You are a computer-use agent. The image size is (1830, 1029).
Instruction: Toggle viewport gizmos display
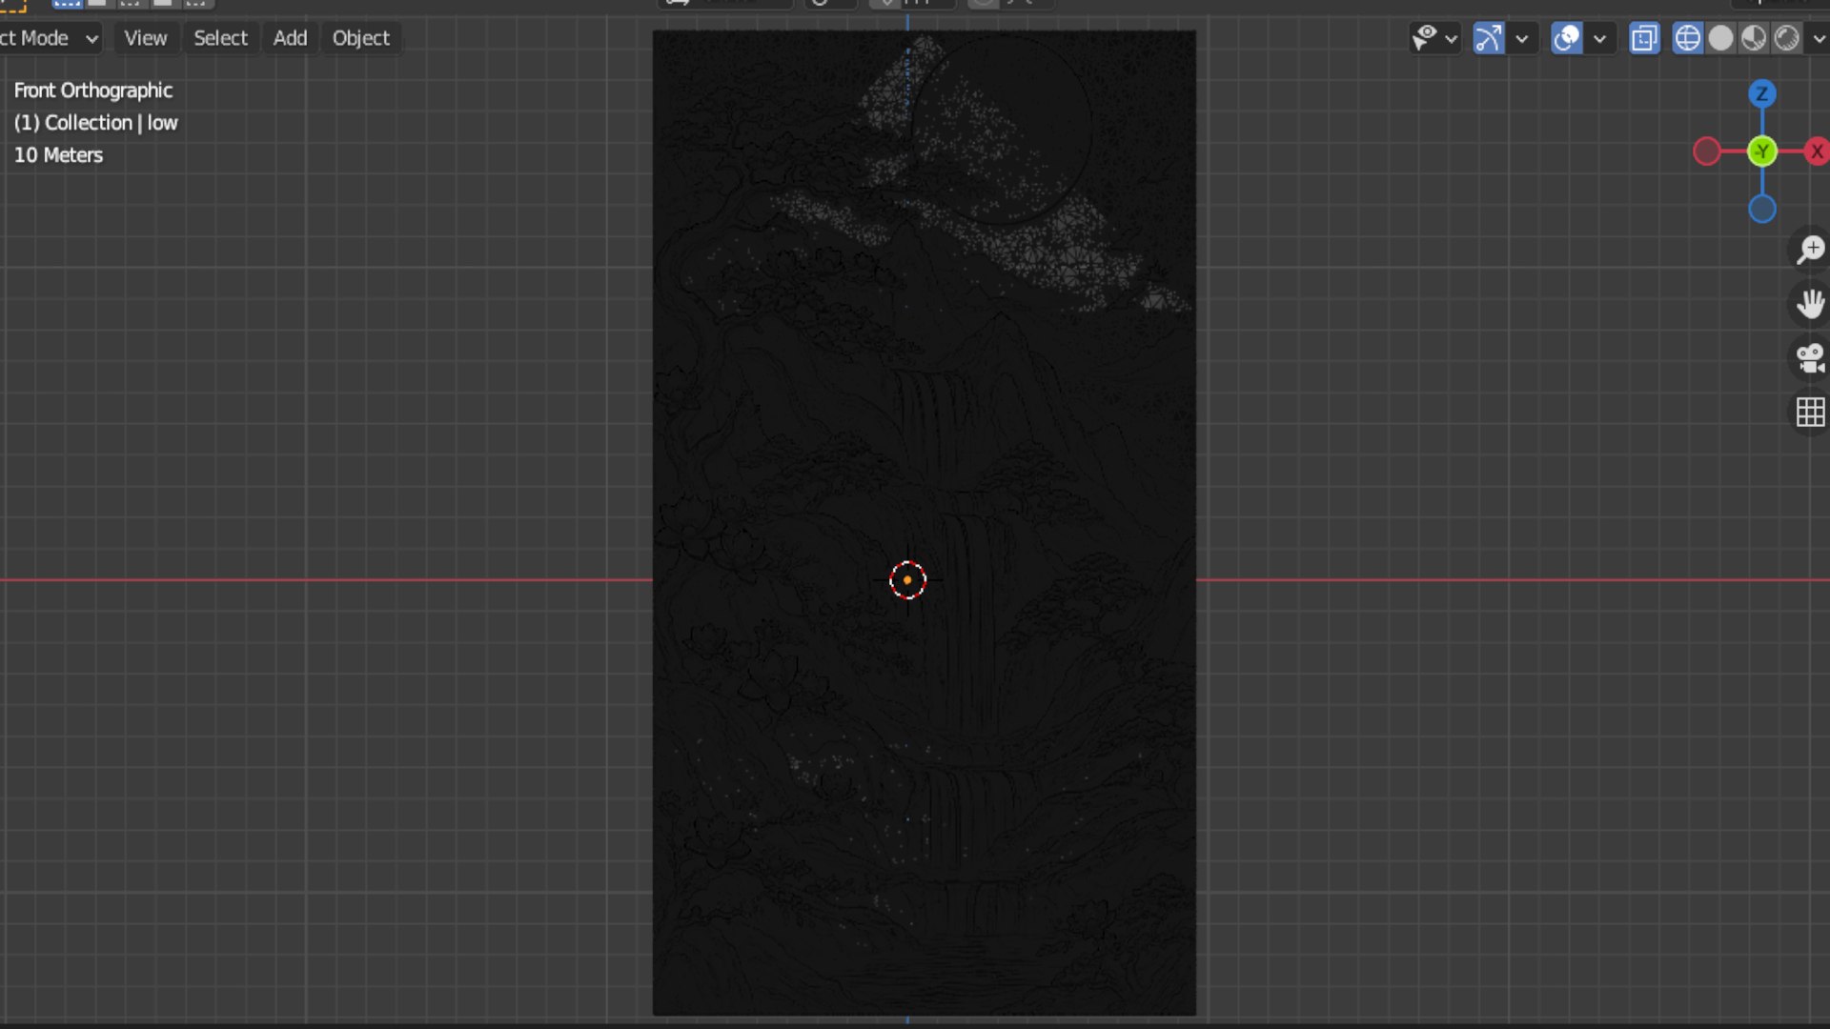[1488, 38]
